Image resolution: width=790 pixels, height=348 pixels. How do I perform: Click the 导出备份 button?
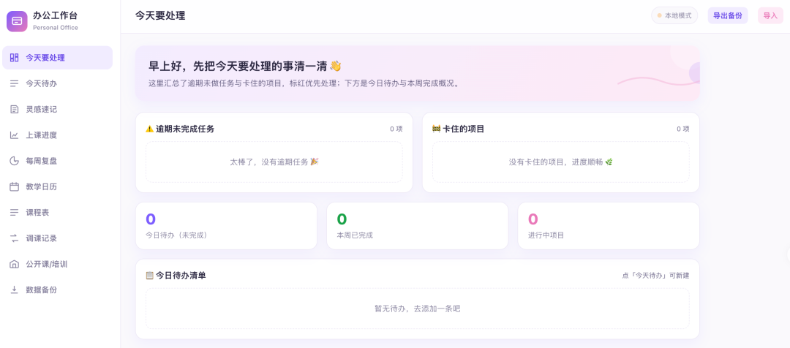tap(728, 15)
